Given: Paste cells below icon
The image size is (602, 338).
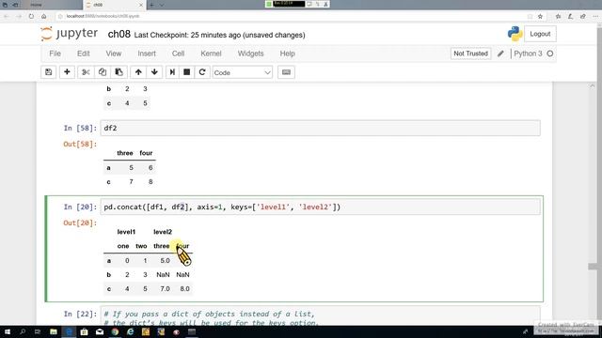Looking at the screenshot, I should click(119, 72).
